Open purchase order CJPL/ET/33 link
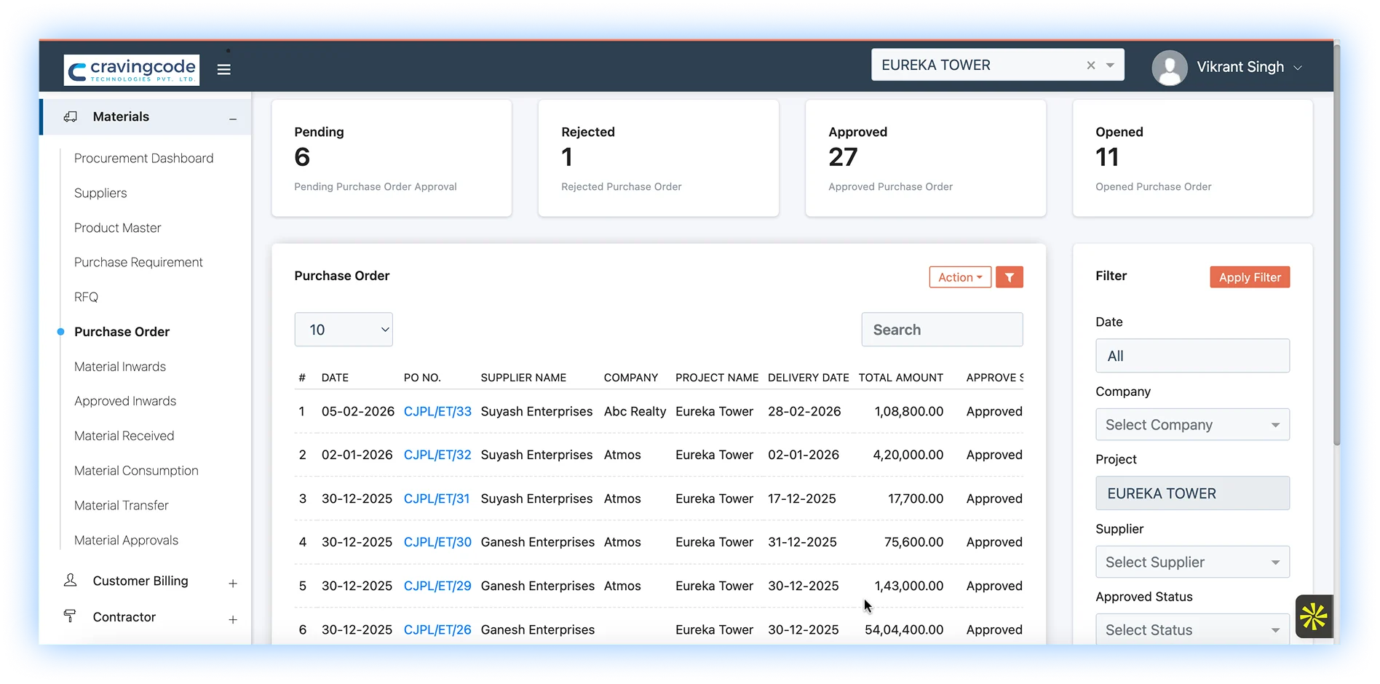This screenshot has height=684, width=1380. coord(437,411)
